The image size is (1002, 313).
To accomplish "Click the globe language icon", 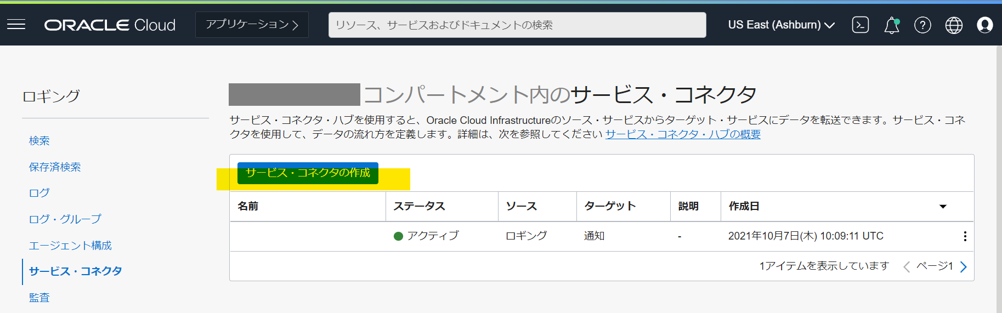I will click(x=954, y=25).
